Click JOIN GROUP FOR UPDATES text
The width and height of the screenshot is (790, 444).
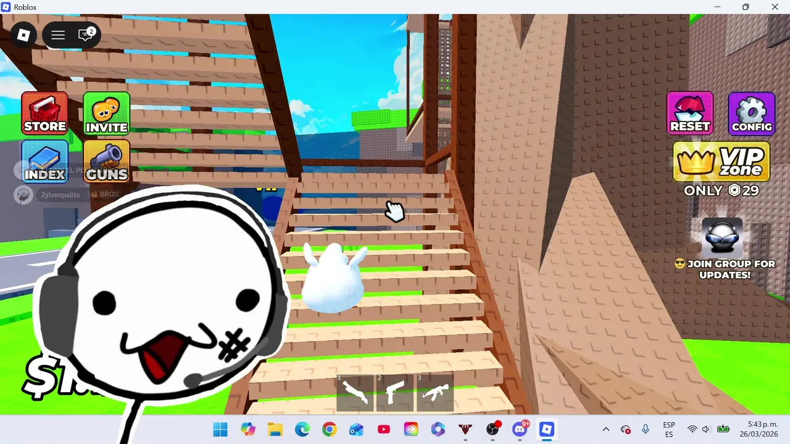(725, 269)
